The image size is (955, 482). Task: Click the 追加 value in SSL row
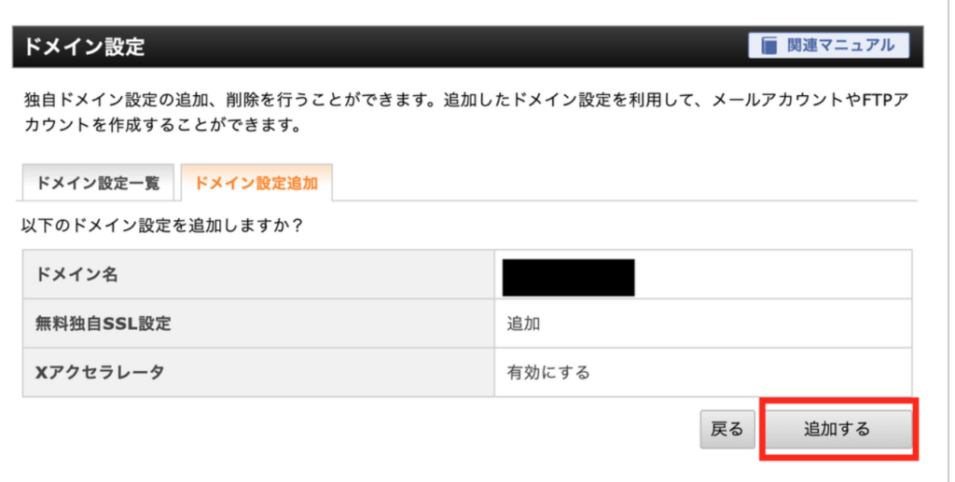524,324
